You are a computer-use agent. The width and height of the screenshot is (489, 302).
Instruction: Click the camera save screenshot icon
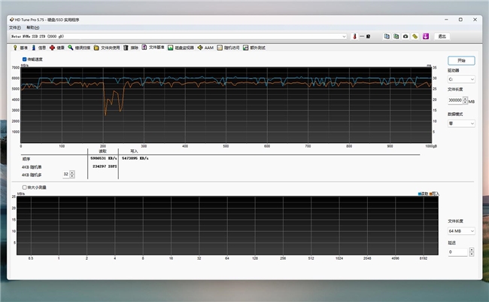(405, 37)
